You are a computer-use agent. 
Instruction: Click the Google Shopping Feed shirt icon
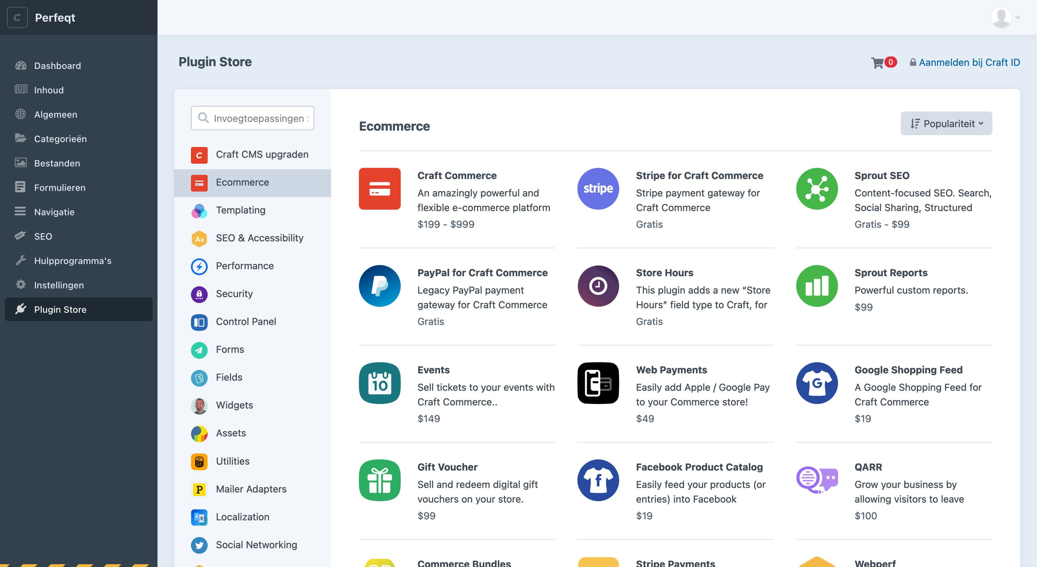click(x=817, y=383)
